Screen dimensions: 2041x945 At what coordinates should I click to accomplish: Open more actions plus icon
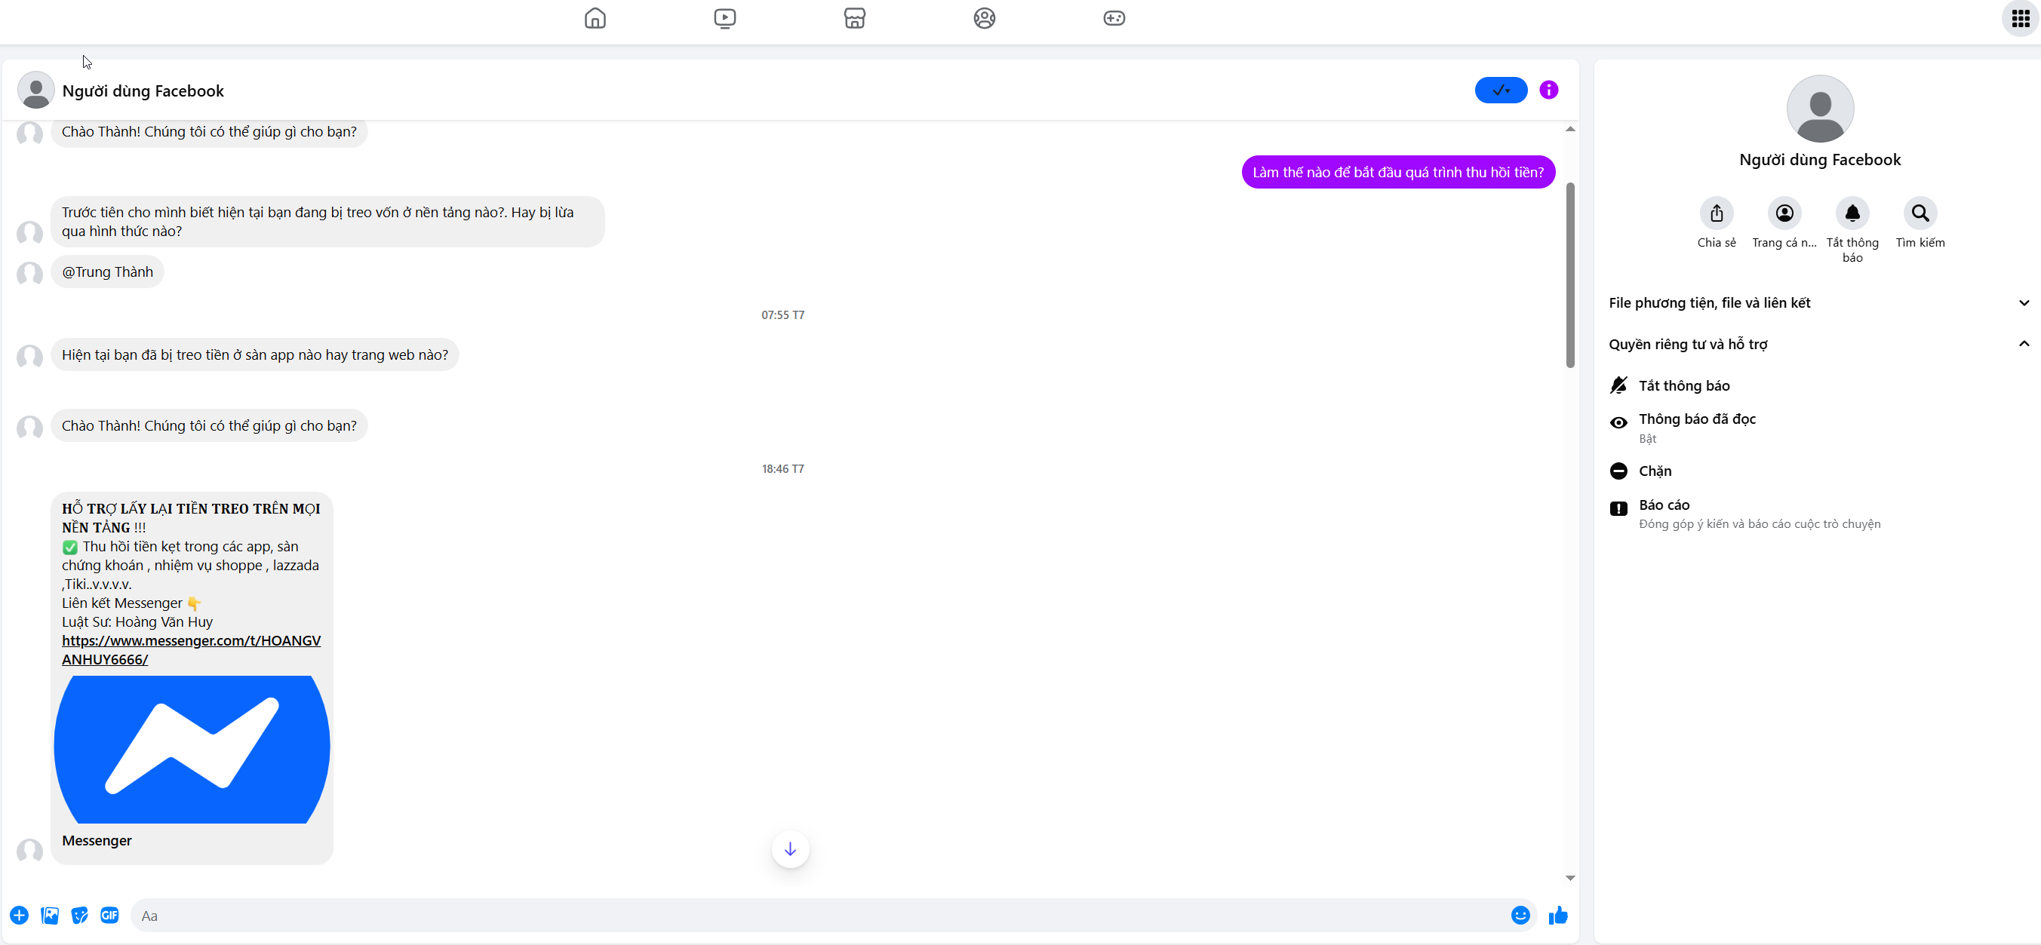point(19,916)
